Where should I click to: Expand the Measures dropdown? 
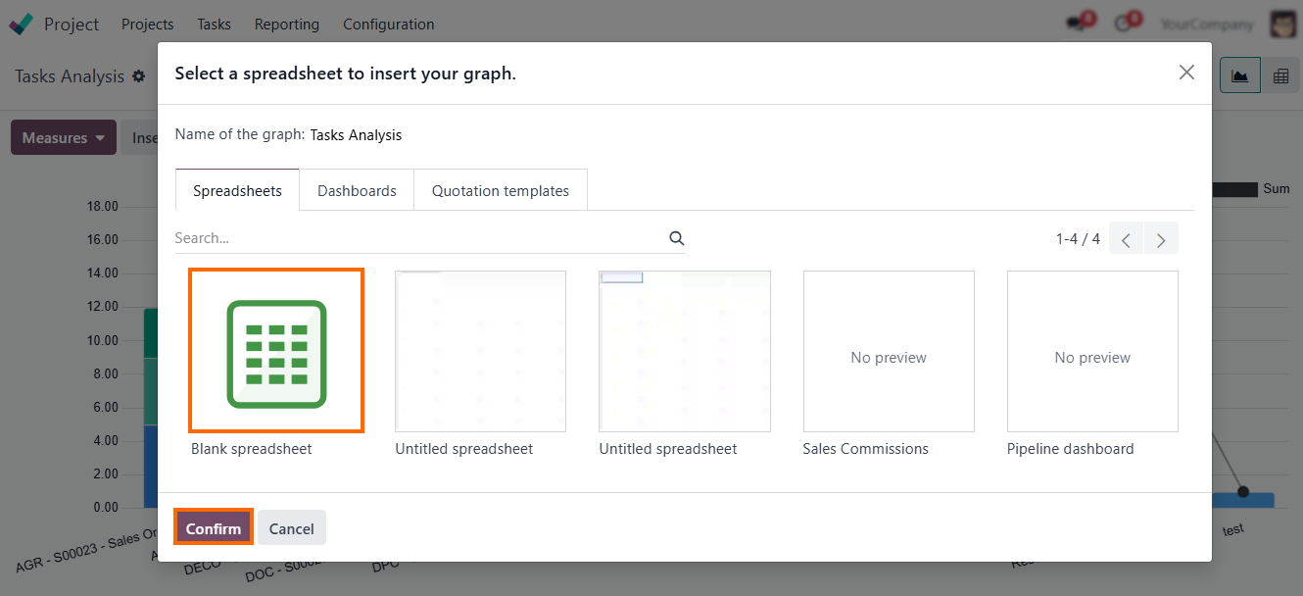[x=64, y=138]
